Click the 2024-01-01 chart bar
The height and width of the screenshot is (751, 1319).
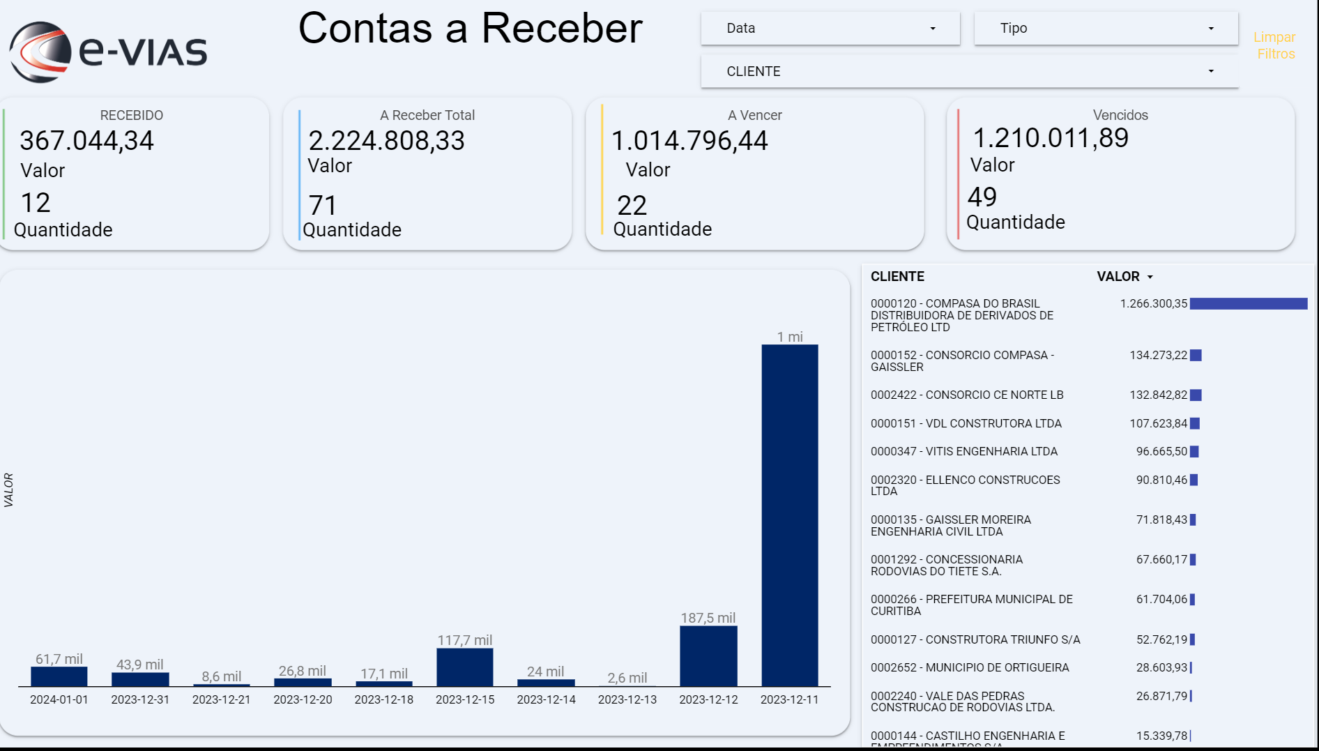(59, 676)
